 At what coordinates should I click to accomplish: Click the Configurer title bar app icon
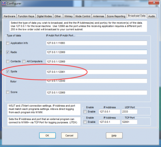(x=4, y=3)
